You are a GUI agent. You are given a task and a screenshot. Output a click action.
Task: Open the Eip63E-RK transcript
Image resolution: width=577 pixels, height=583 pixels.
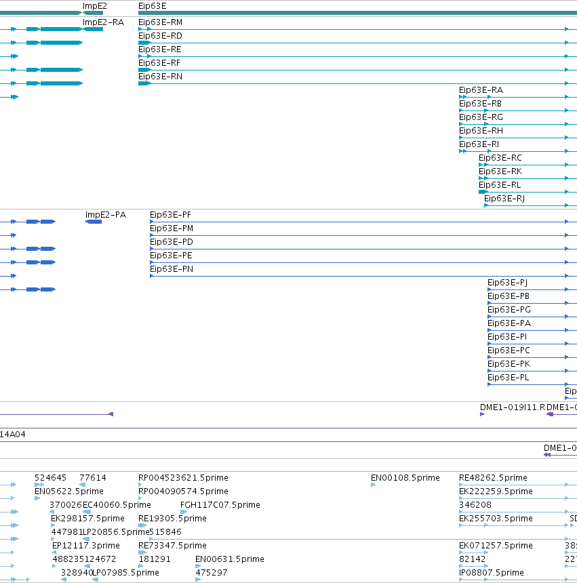coord(500,172)
